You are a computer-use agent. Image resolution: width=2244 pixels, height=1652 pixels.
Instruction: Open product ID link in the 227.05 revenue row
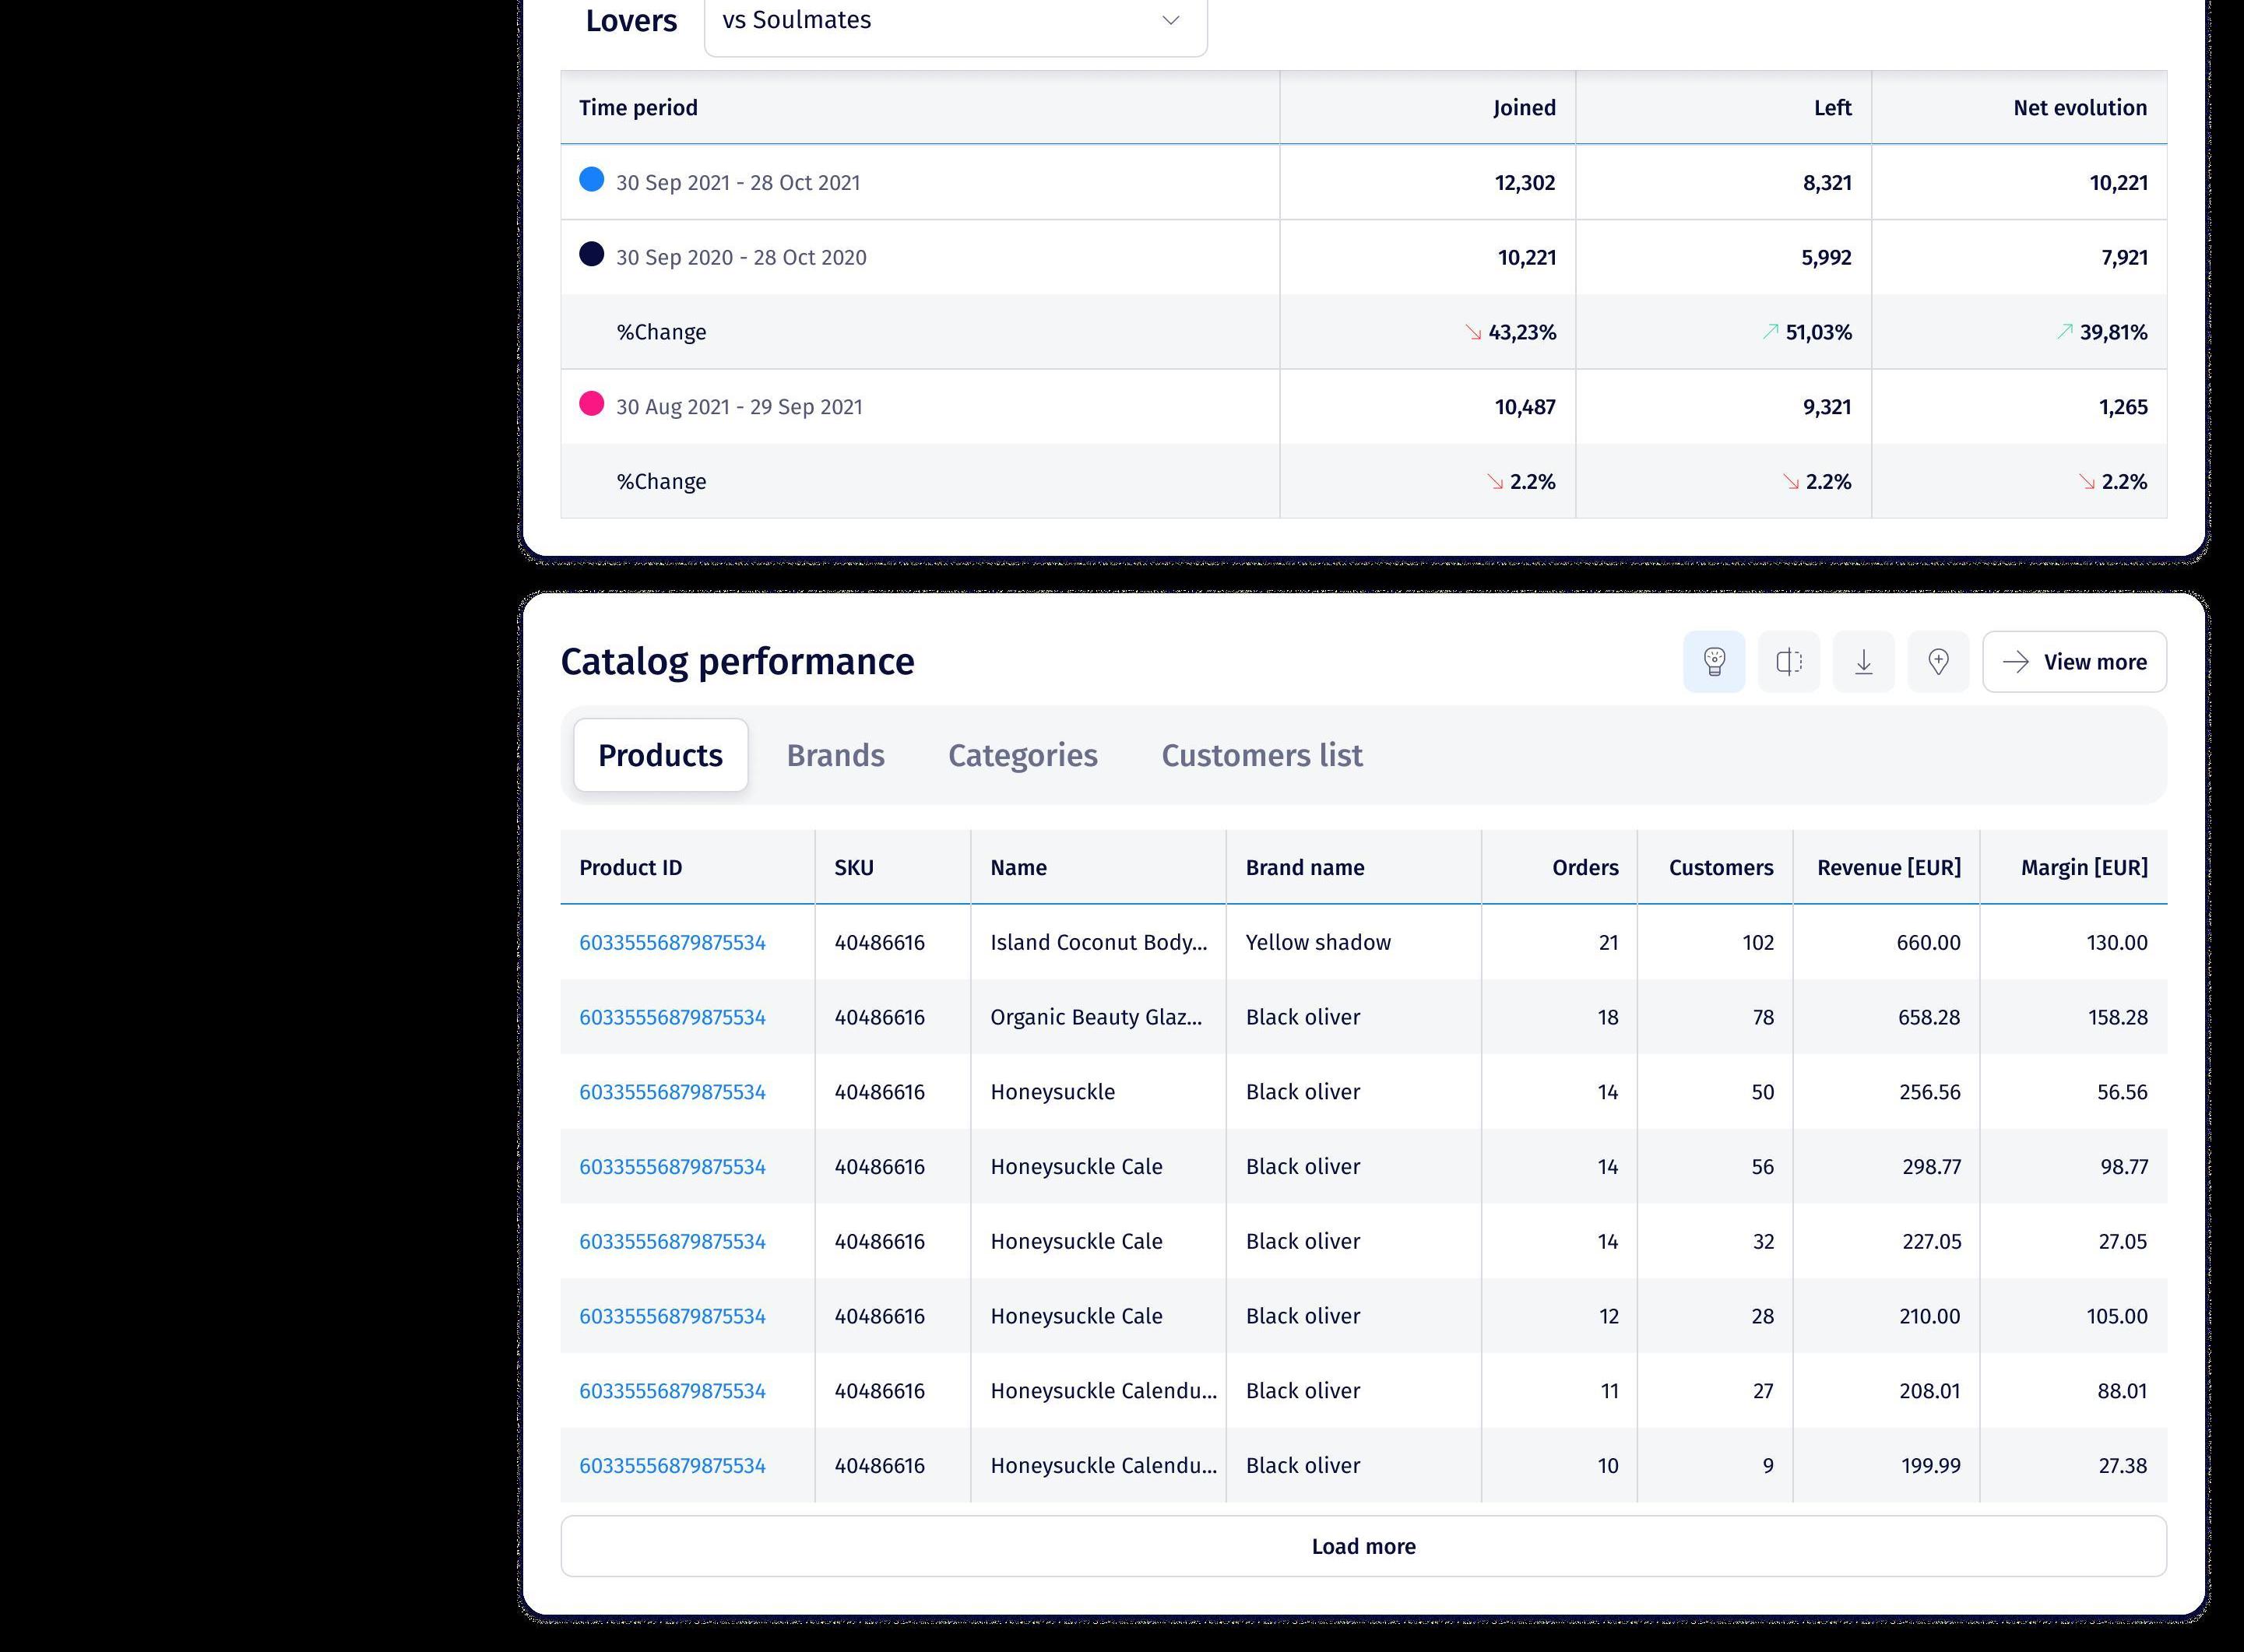[x=673, y=1241]
